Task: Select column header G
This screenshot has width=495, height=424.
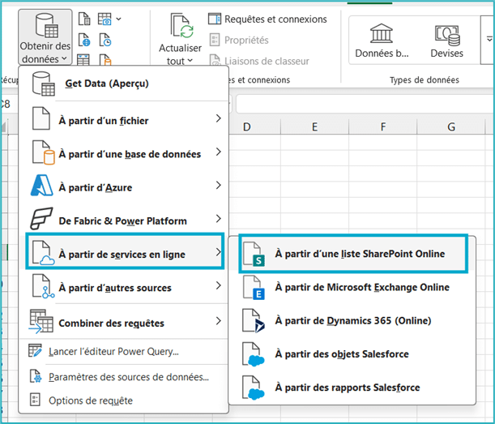Action: [451, 127]
